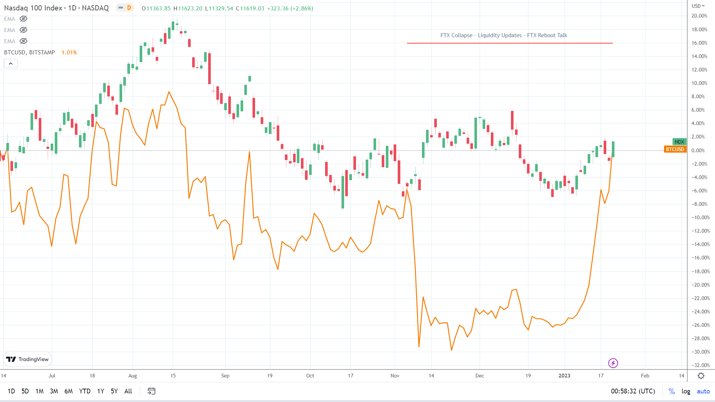The width and height of the screenshot is (715, 402).
Task: Click the 1.01% BTCUSD change value
Action: click(69, 52)
